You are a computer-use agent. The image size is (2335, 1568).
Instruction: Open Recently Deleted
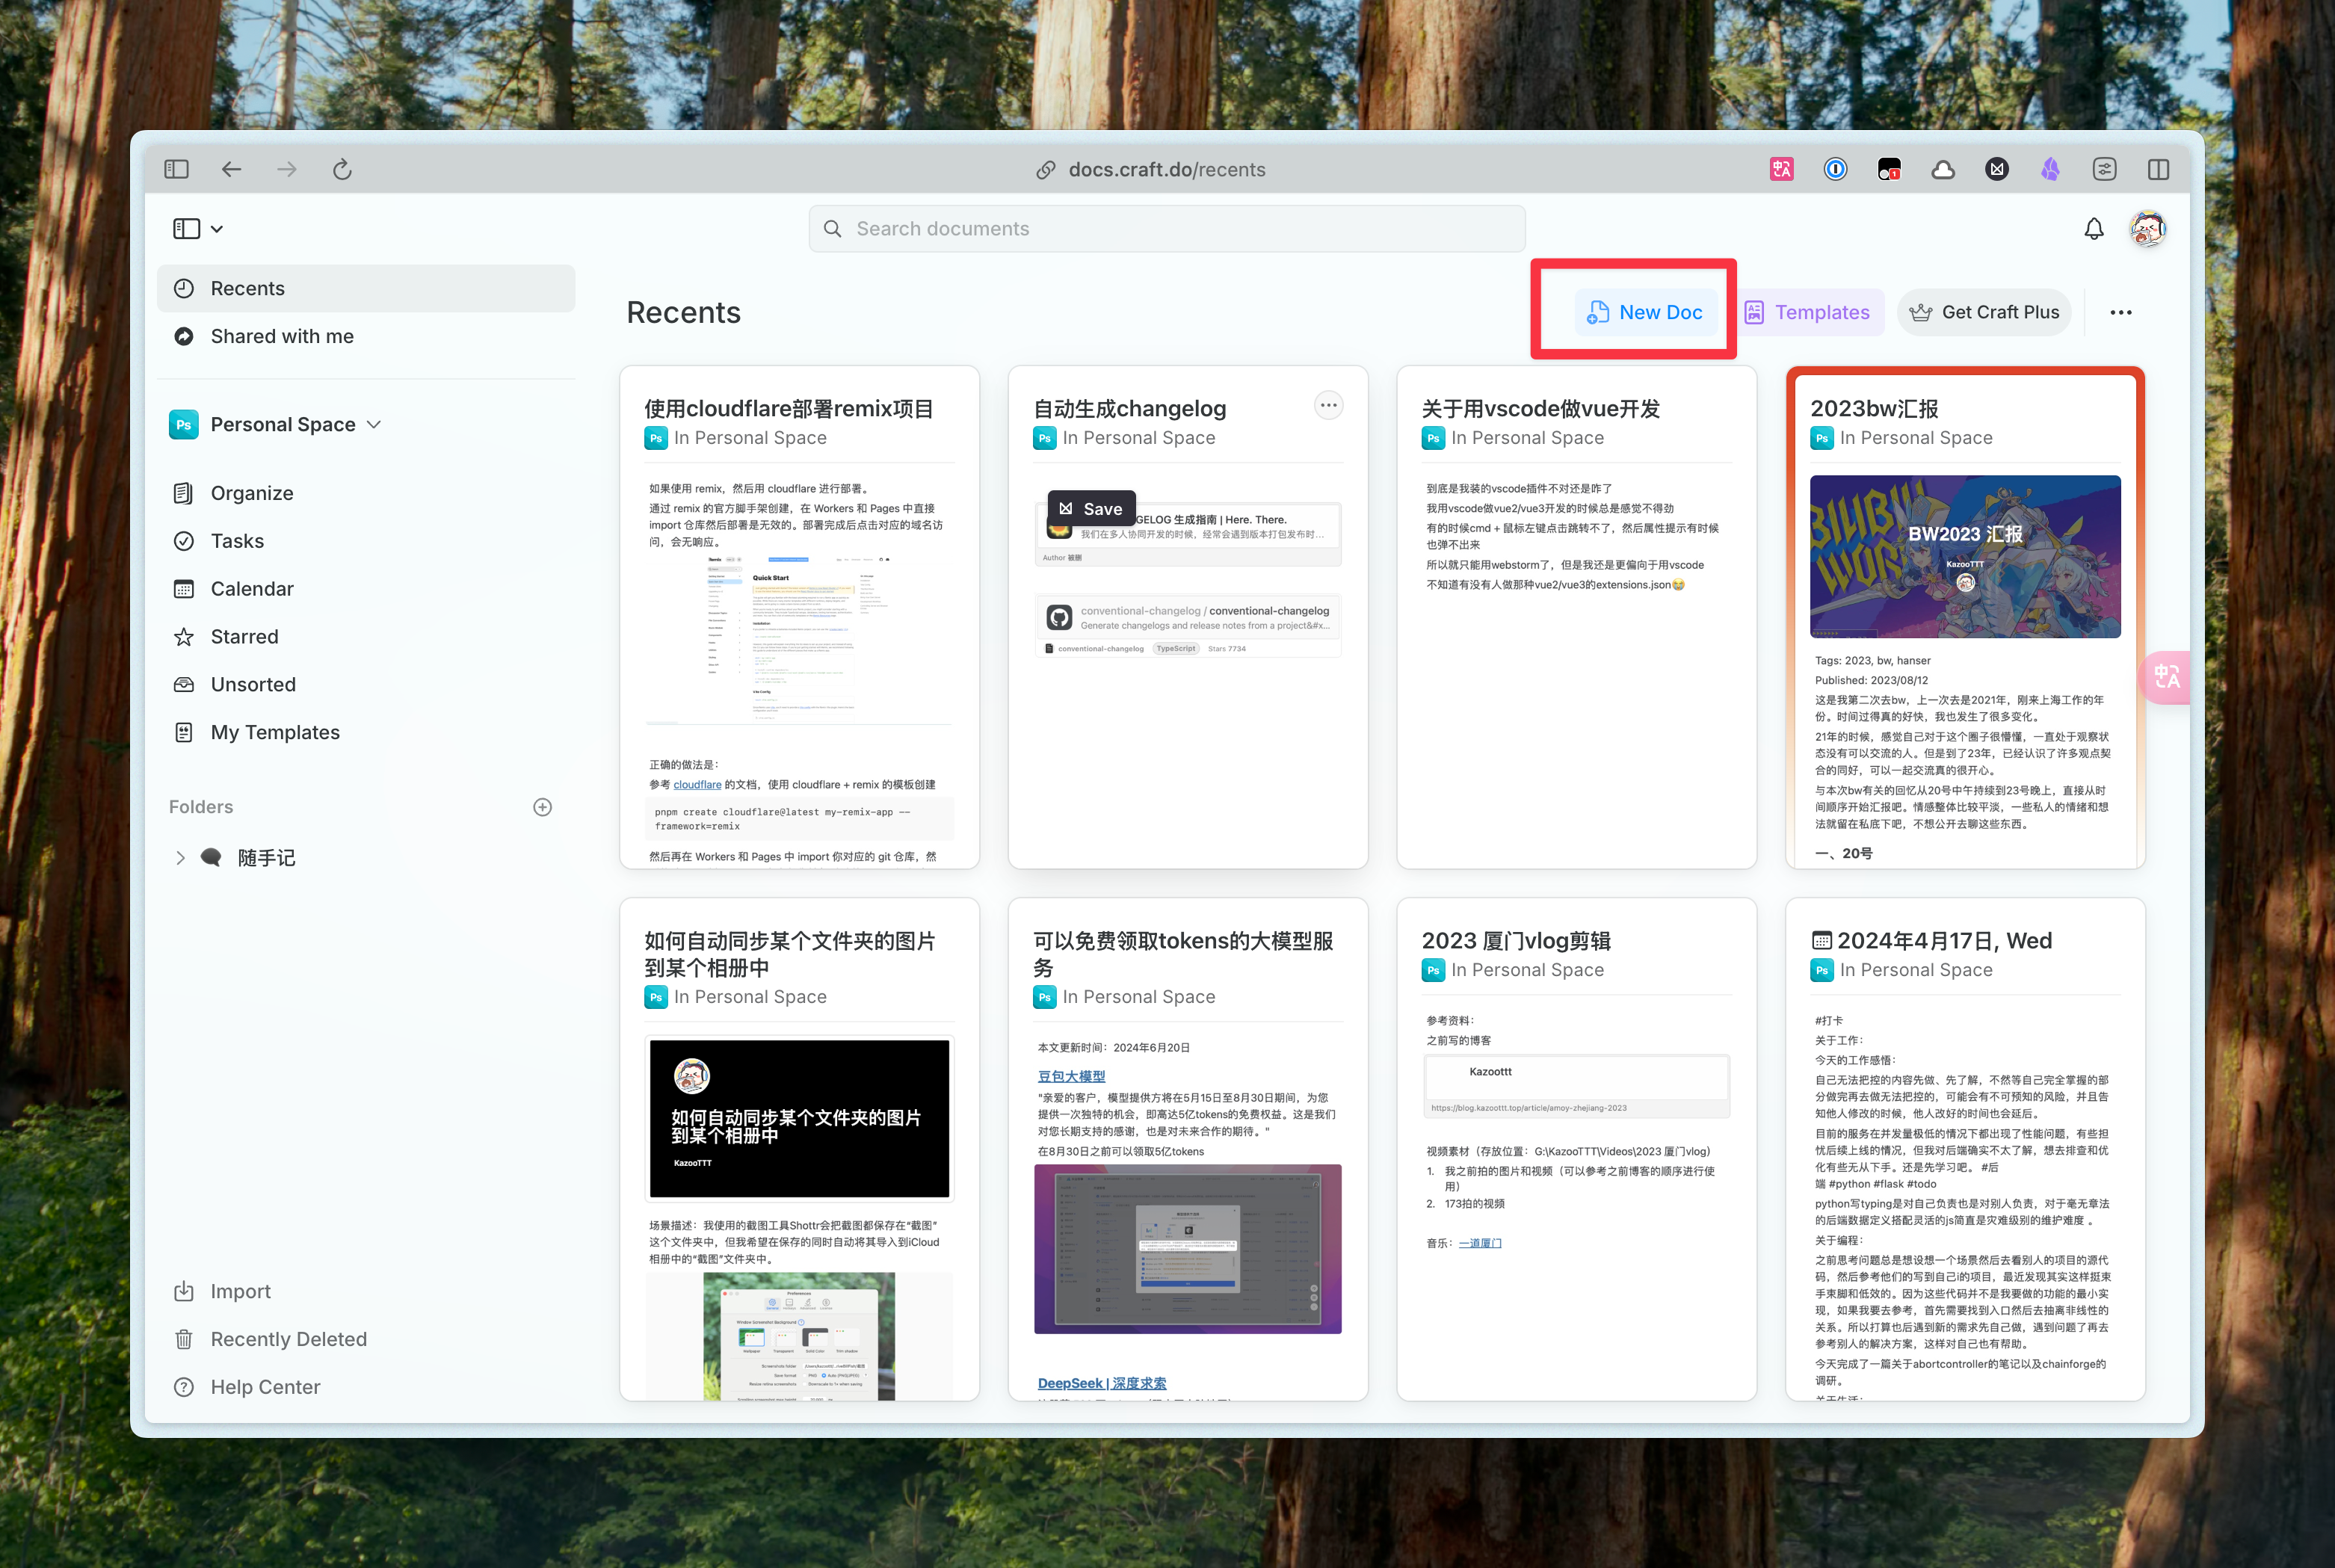coord(366,1340)
